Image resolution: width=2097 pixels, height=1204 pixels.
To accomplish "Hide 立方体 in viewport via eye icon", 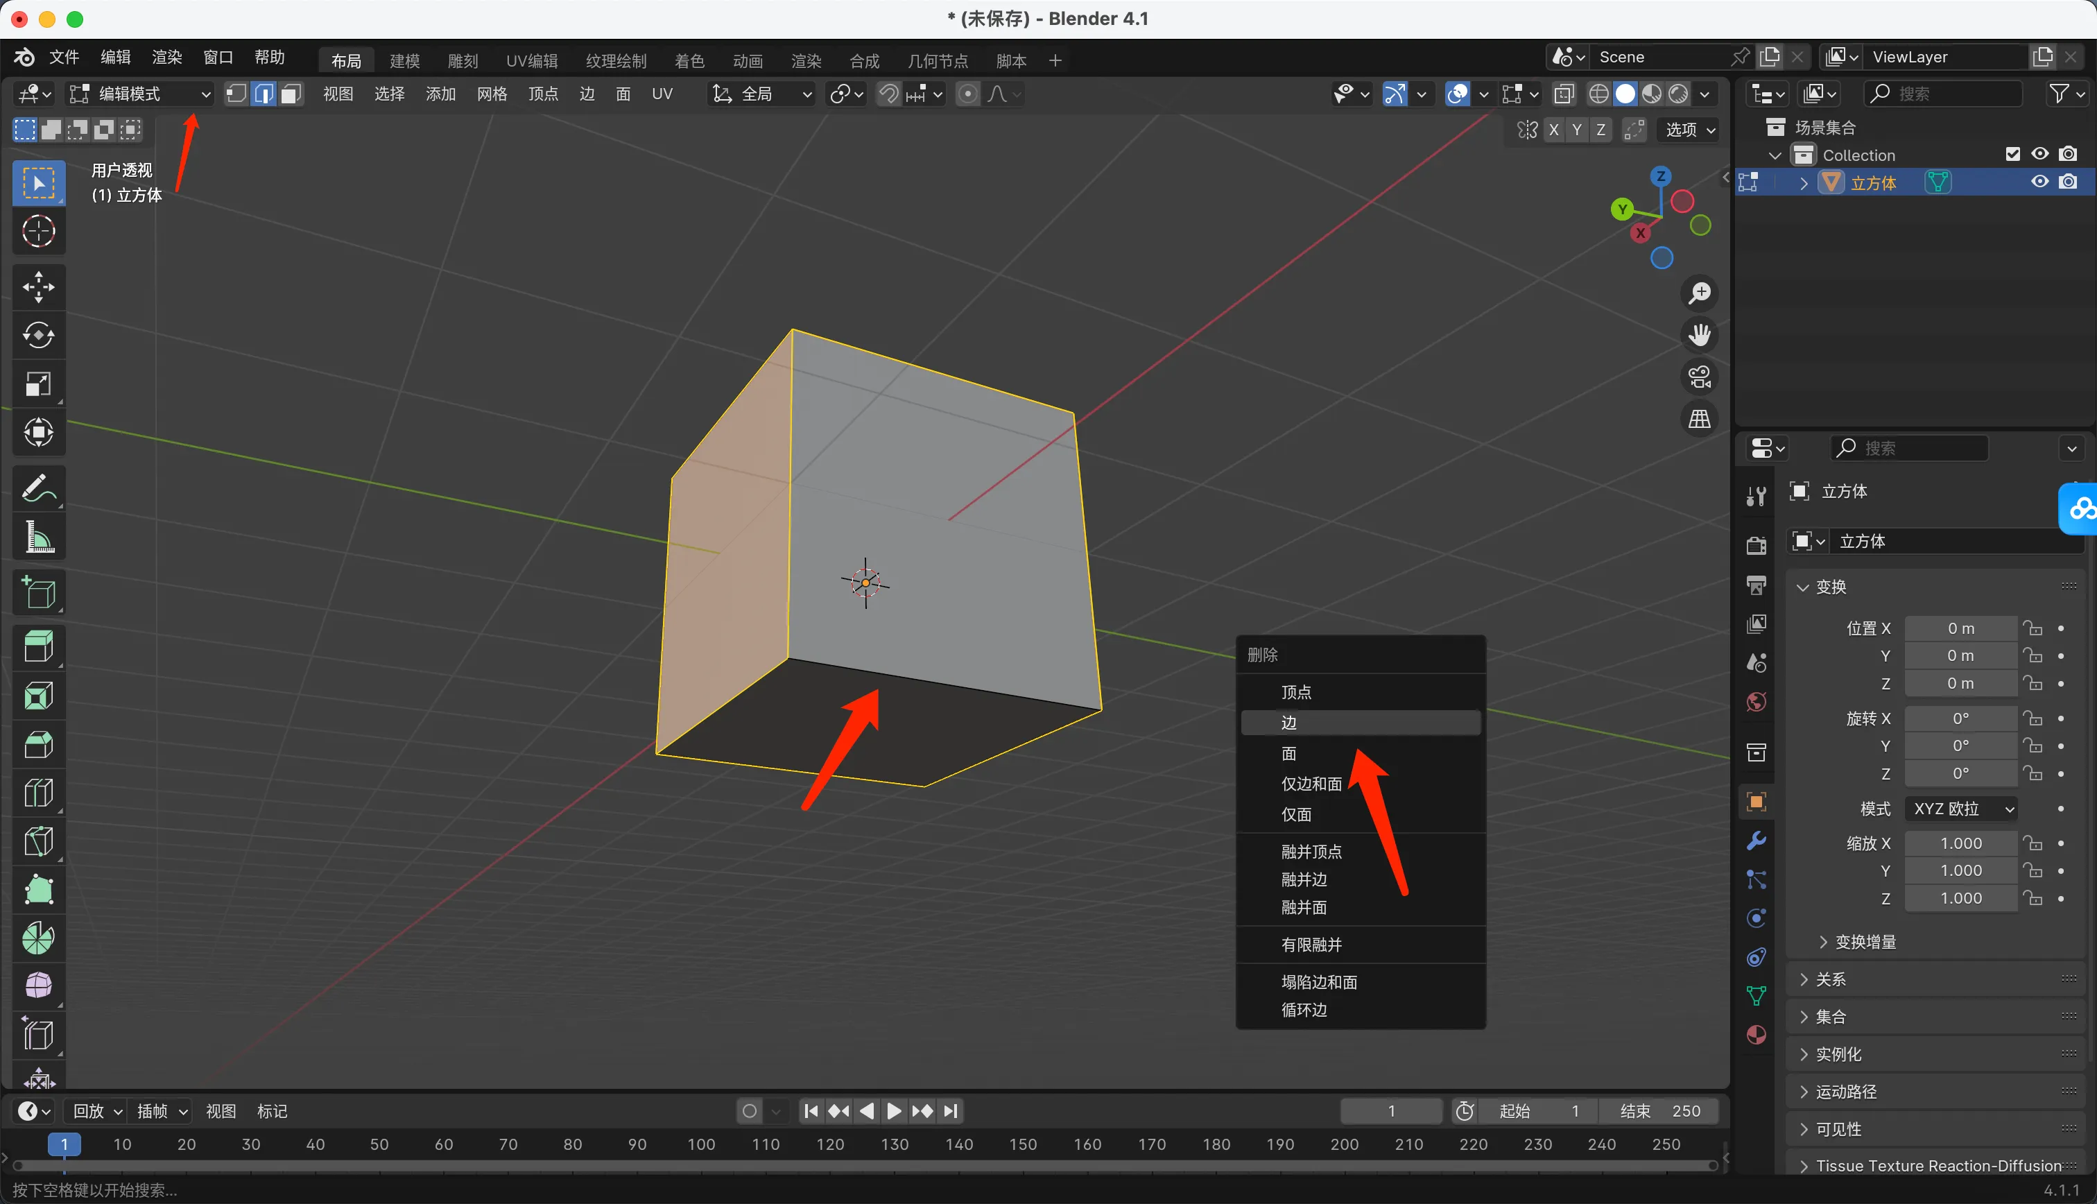I will point(2039,182).
